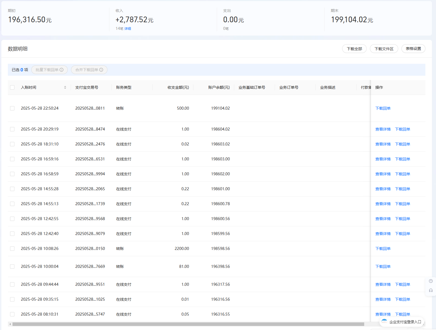
Task: Open the customer service headset icon
Action: pyautogui.click(x=431, y=290)
